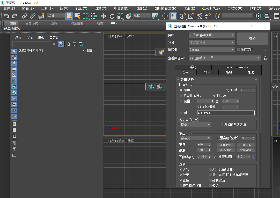
Task: Uncheck the 大气 option
Action: (181, 169)
